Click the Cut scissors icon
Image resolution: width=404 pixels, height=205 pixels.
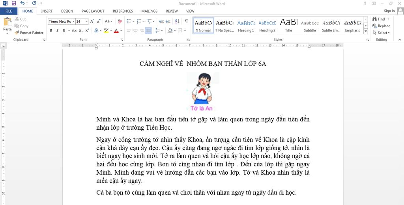[x=17, y=19]
